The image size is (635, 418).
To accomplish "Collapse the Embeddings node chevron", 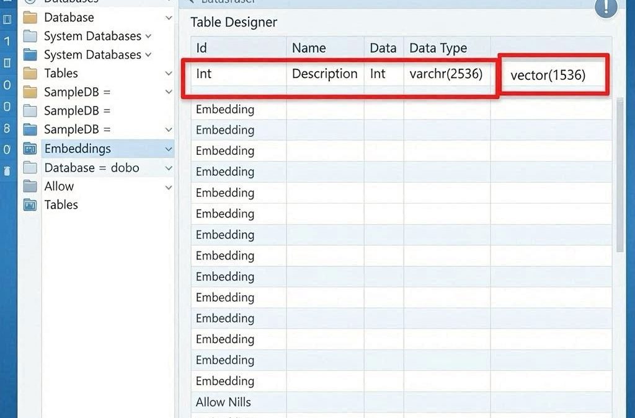I will (x=169, y=149).
